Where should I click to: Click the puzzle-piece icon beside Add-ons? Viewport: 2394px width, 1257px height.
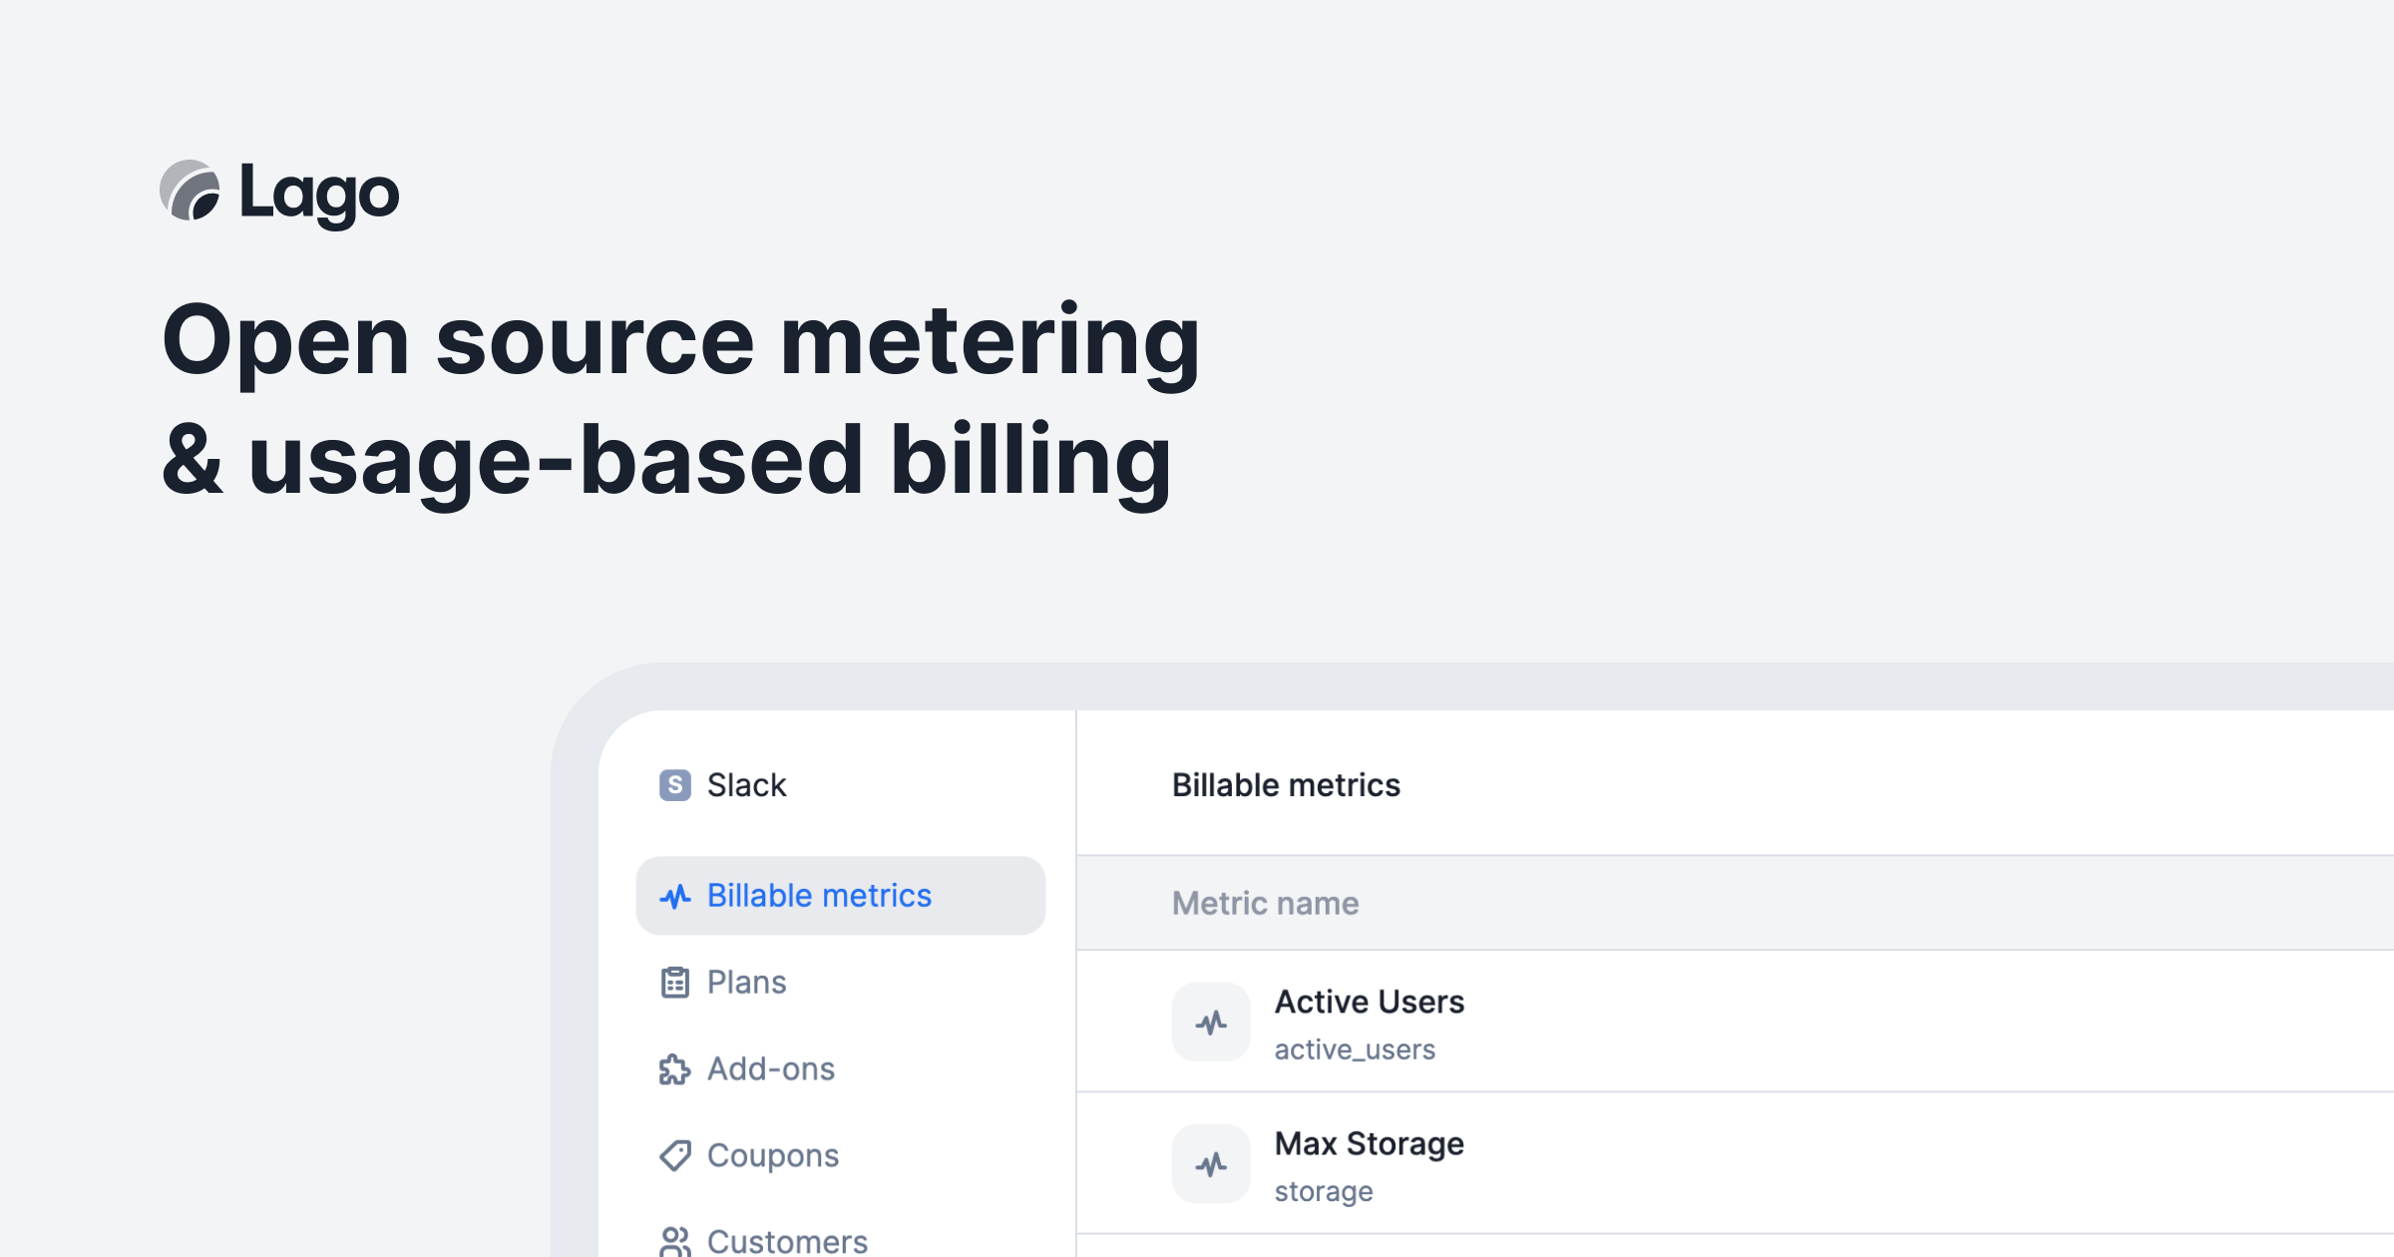click(675, 1068)
